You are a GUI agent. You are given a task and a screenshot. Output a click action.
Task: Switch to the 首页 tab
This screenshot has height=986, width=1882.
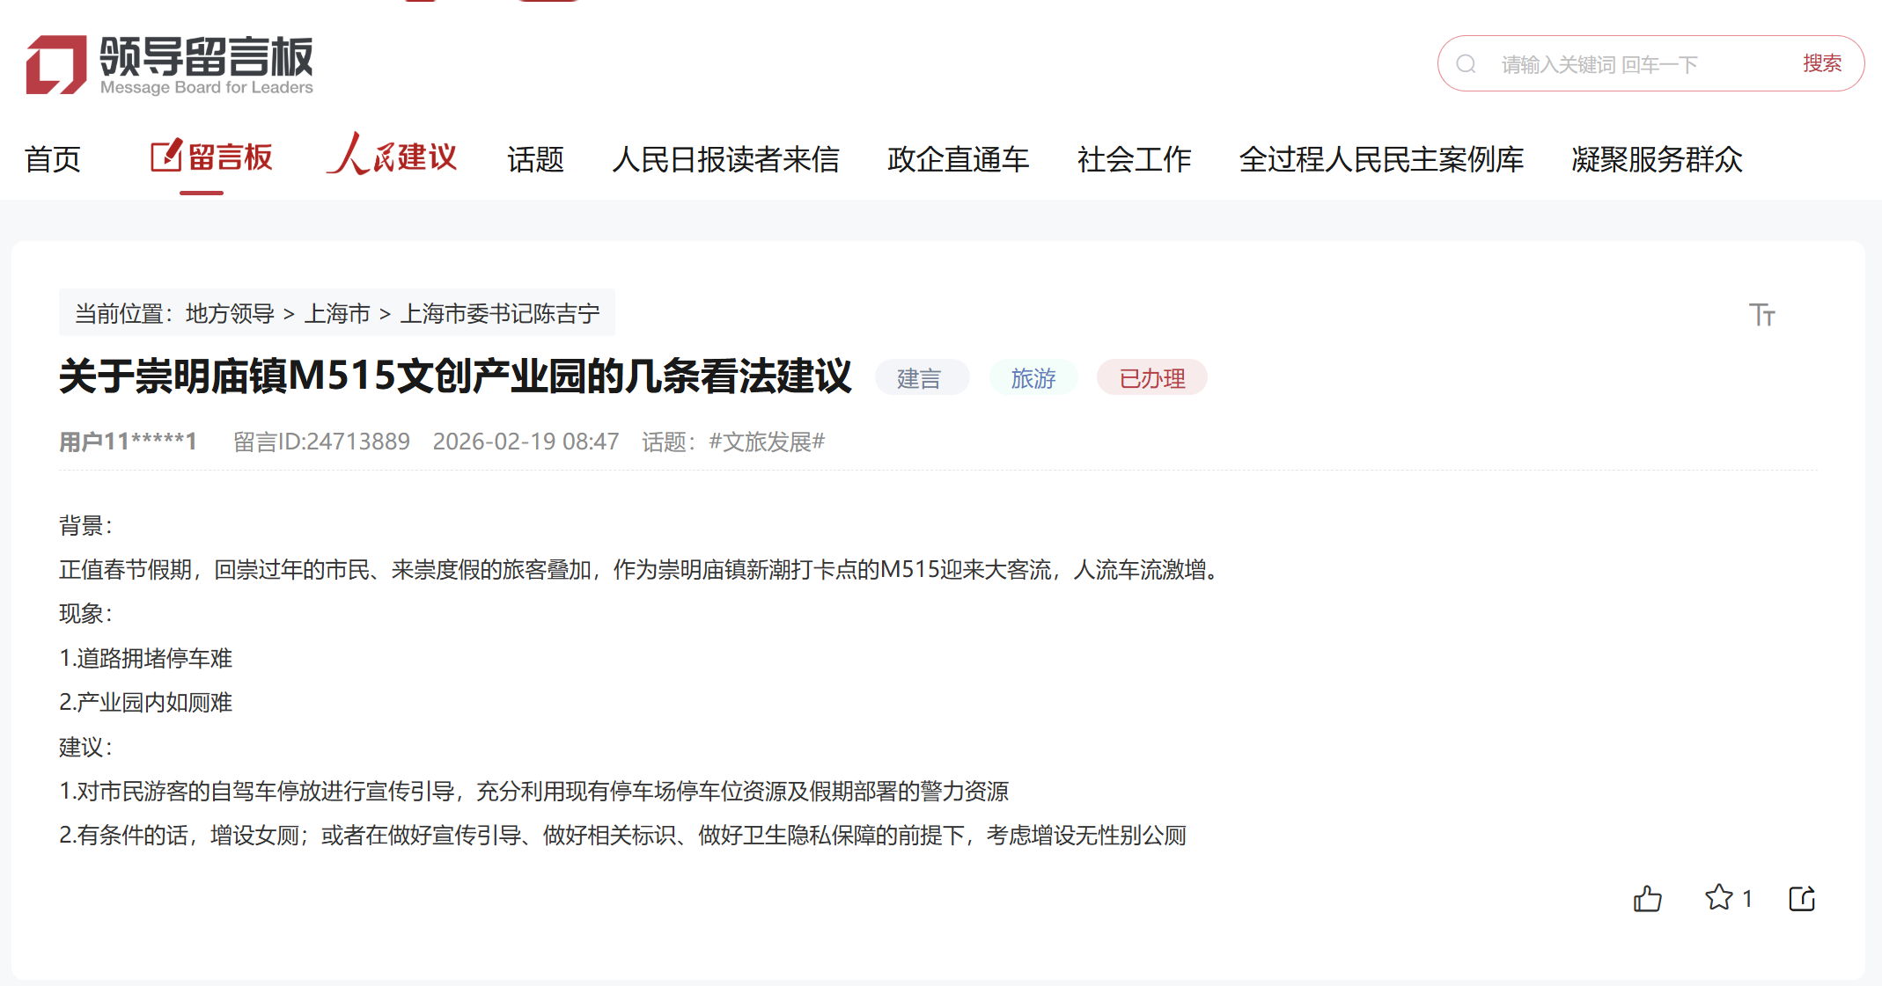click(53, 159)
